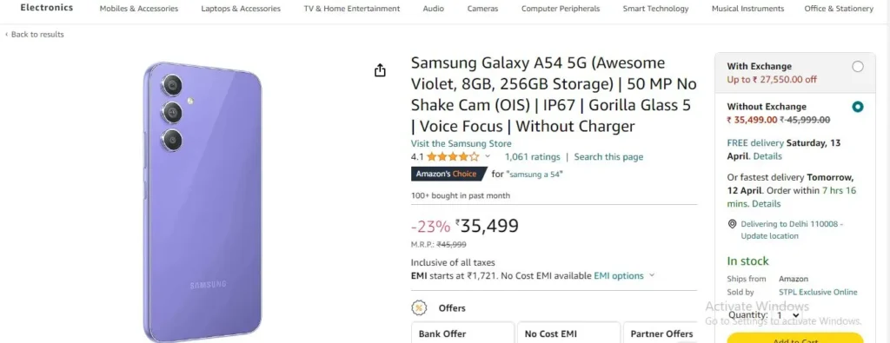Screen dimensions: 890x343
Task: Select the With Exchange radio option
Action: [x=857, y=67]
